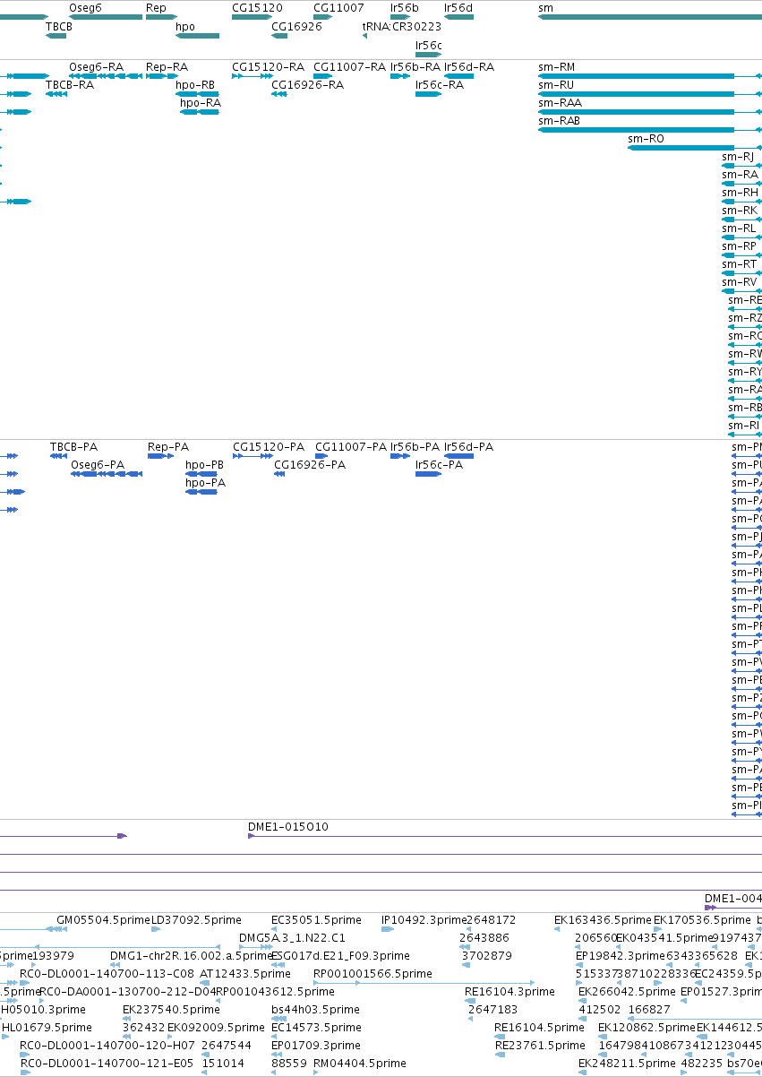Click the EC14573.5prime EST label
The image size is (762, 1077).
coord(316,1027)
